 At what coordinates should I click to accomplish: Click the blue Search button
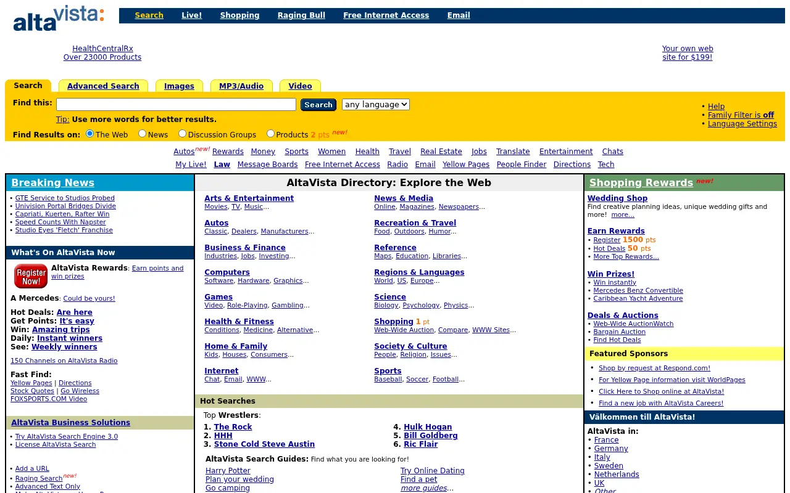click(x=318, y=105)
